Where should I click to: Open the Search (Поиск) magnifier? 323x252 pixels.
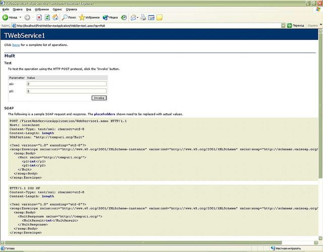coord(65,18)
